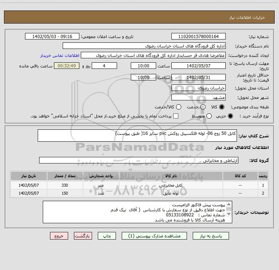Click the چاپ print button
This screenshot has width=279, height=270.
pyautogui.click(x=107, y=236)
